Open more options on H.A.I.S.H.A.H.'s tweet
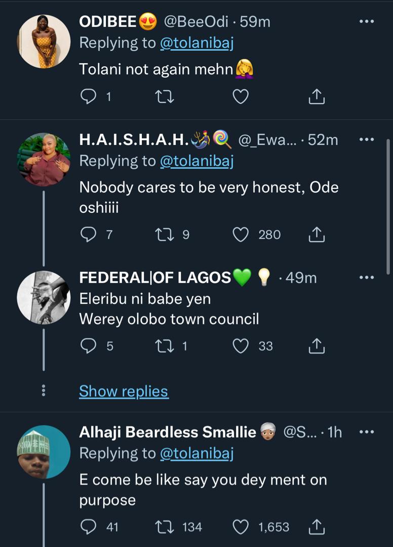Screen dimensions: 393x547 pos(366,139)
